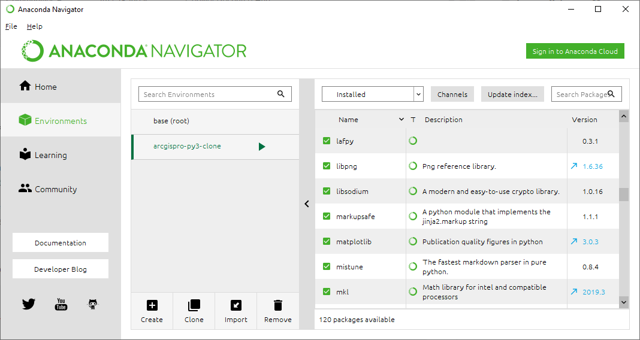
Task: Click the type icon in mistune row
Action: click(413, 266)
